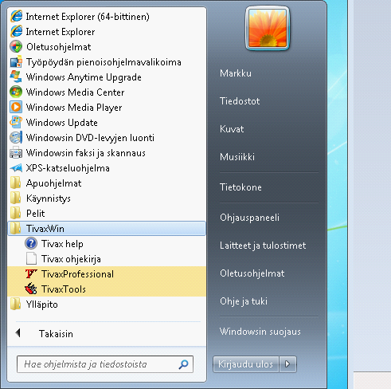Image resolution: width=391 pixels, height=389 pixels.
Task: Click Windowsin DVD-levyjen luonti disc icon
Action: tap(16, 138)
